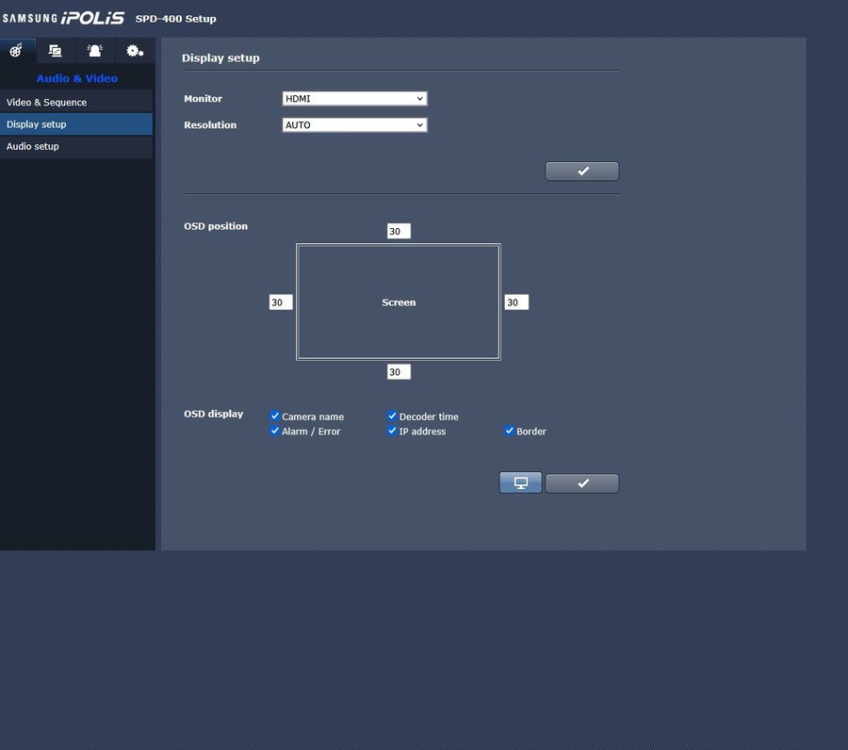Open the Alarm siren icon tab
Screen dimensions: 848x750
pos(95,51)
